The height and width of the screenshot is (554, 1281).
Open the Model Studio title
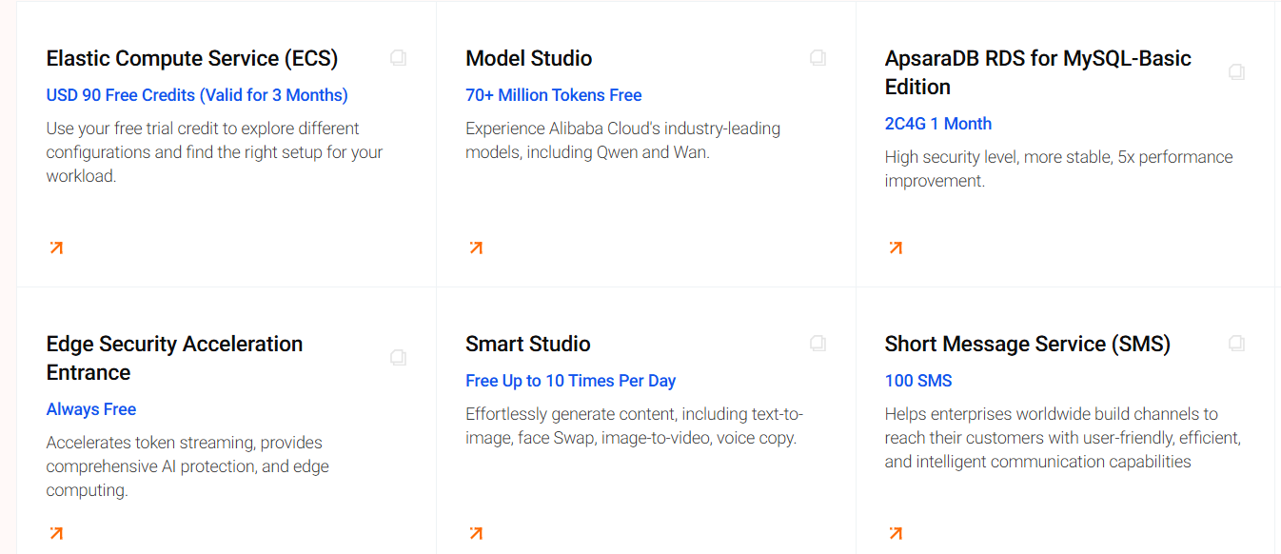coord(529,59)
